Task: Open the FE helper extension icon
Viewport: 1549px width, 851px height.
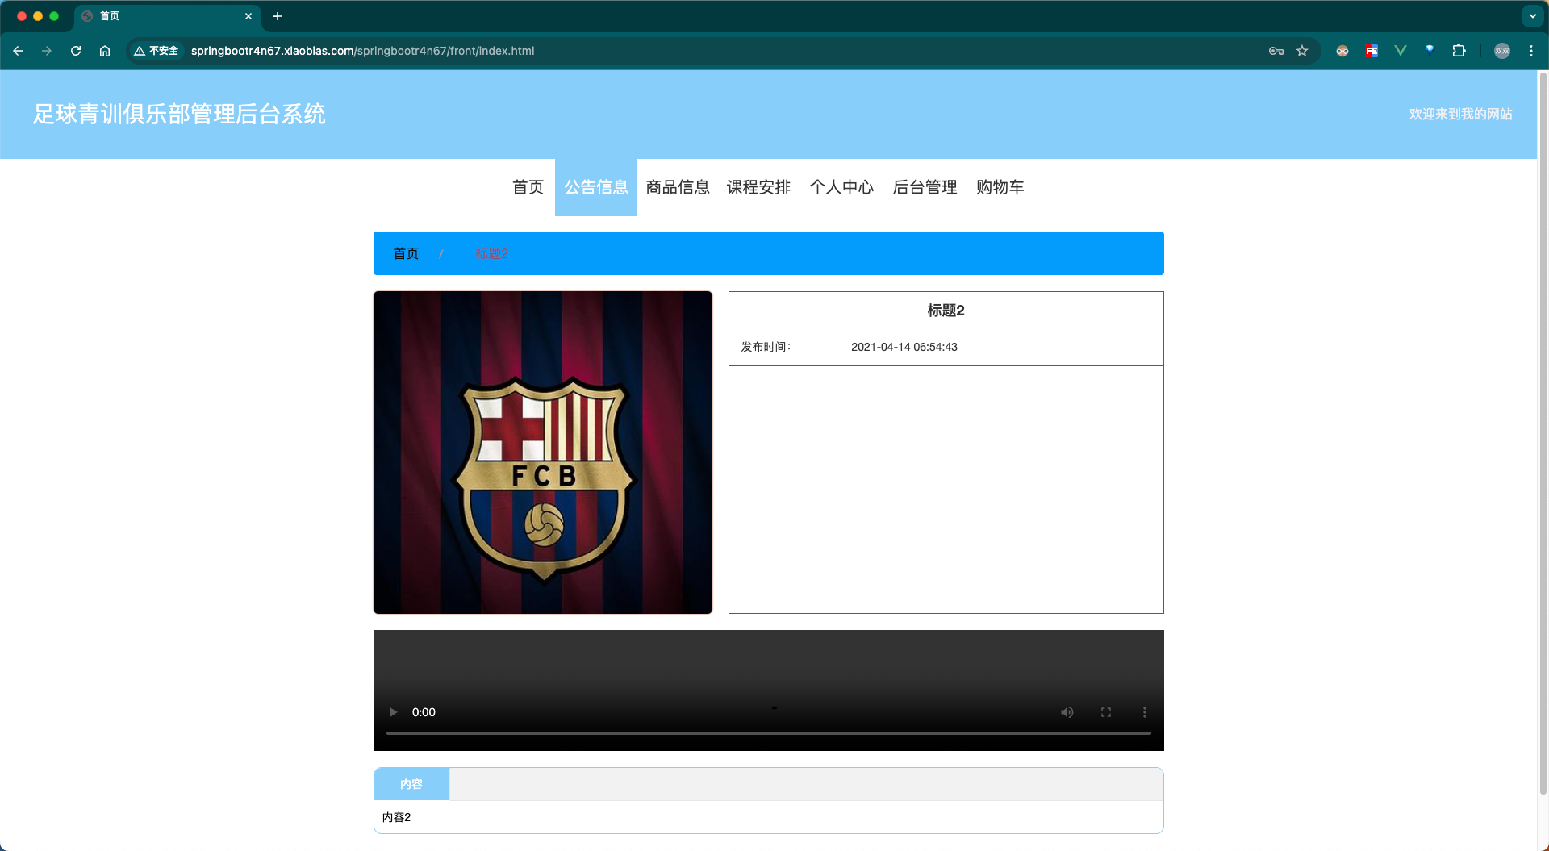Action: pyautogui.click(x=1372, y=51)
